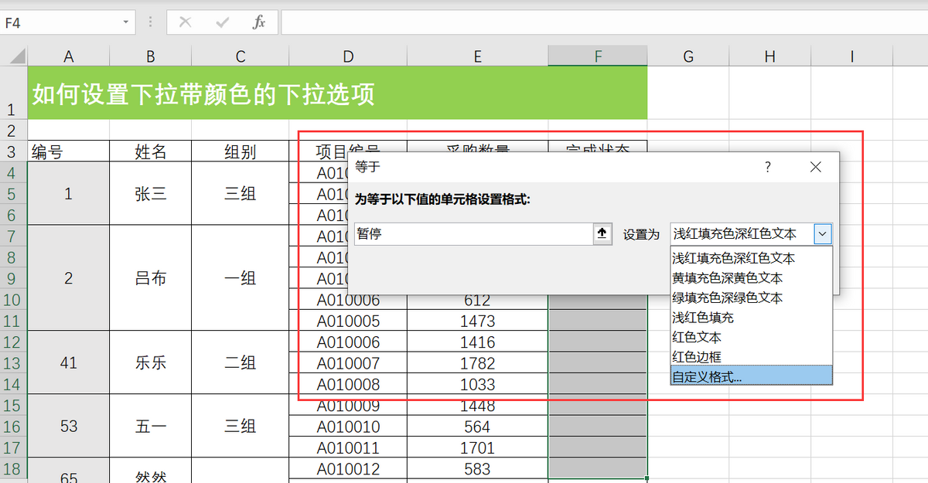Open the Name Box dropdown arrow
Image resolution: width=928 pixels, height=483 pixels.
(x=126, y=22)
